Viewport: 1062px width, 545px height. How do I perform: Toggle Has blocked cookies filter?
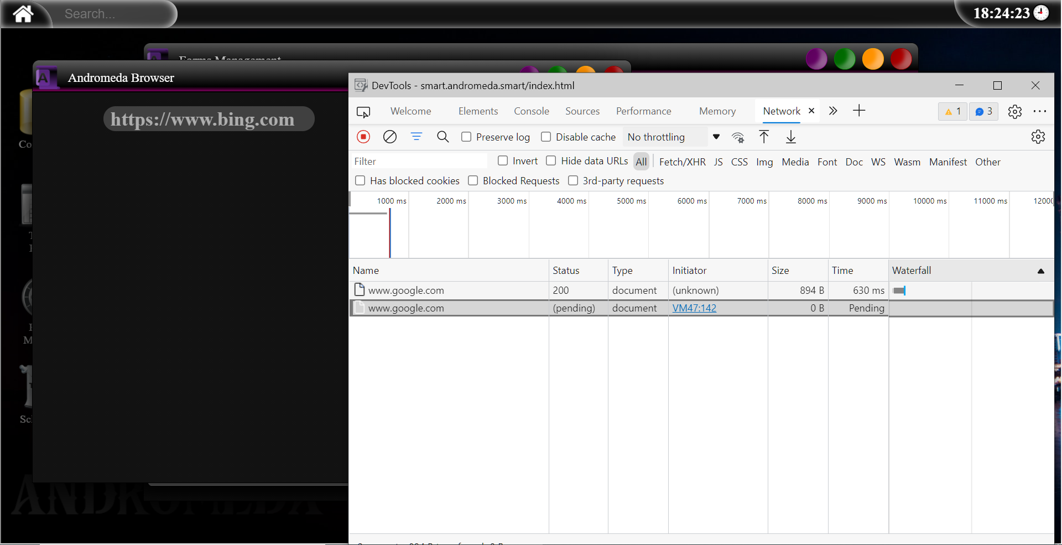pos(361,180)
